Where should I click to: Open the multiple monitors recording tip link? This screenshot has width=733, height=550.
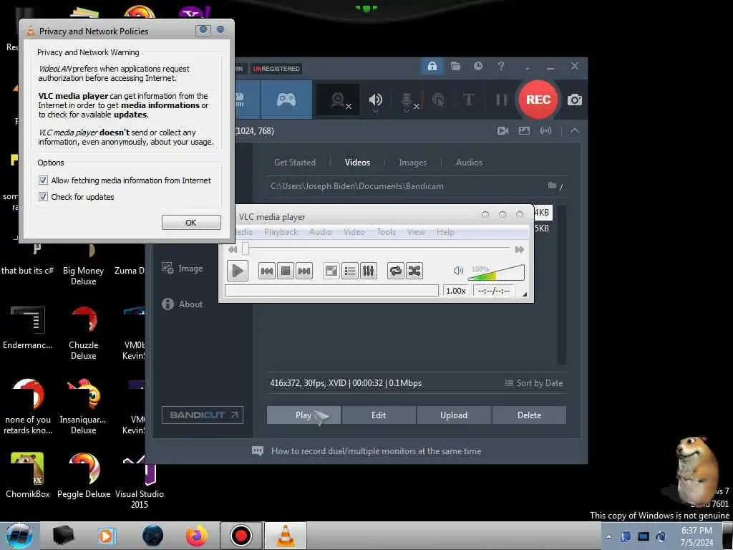pos(376,451)
